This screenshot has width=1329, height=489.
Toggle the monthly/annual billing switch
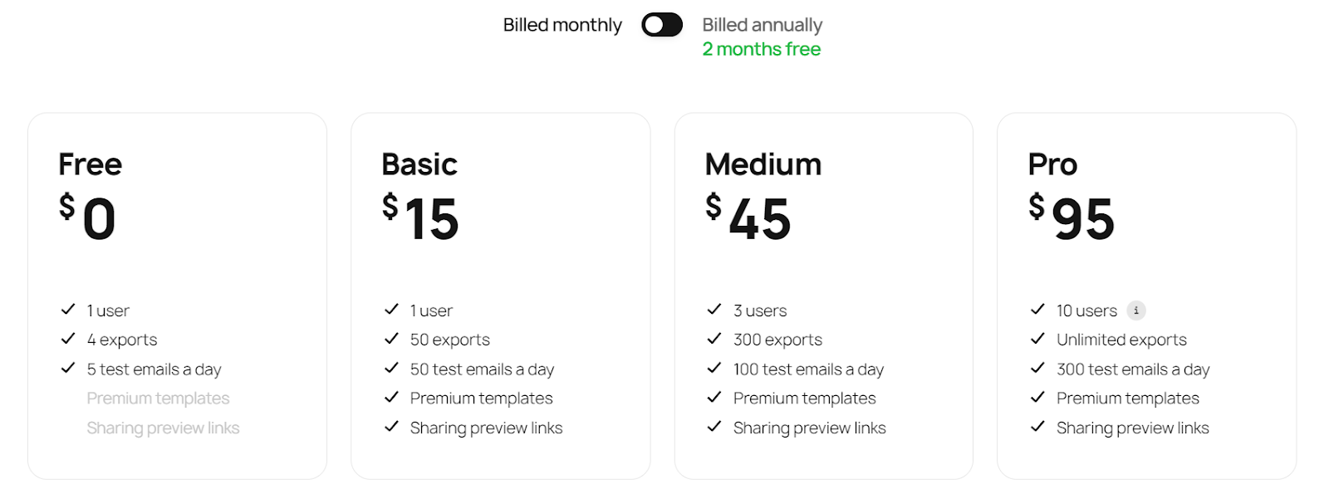[661, 25]
